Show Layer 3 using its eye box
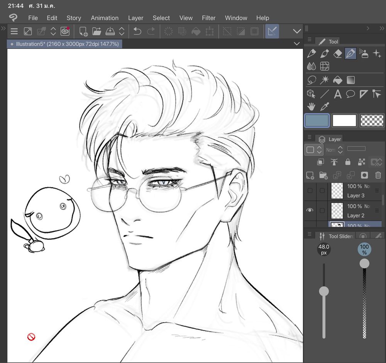Image resolution: width=386 pixels, height=363 pixels. [x=310, y=190]
